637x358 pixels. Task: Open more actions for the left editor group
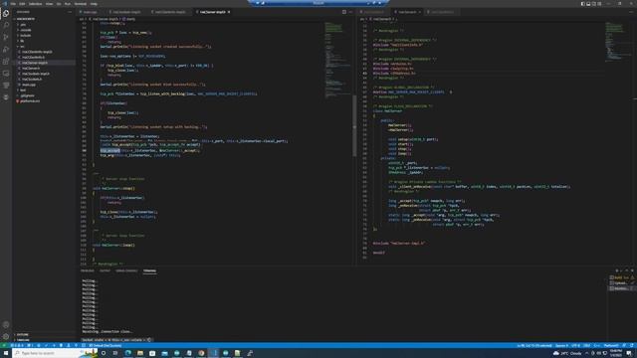pyautogui.click(x=350, y=12)
